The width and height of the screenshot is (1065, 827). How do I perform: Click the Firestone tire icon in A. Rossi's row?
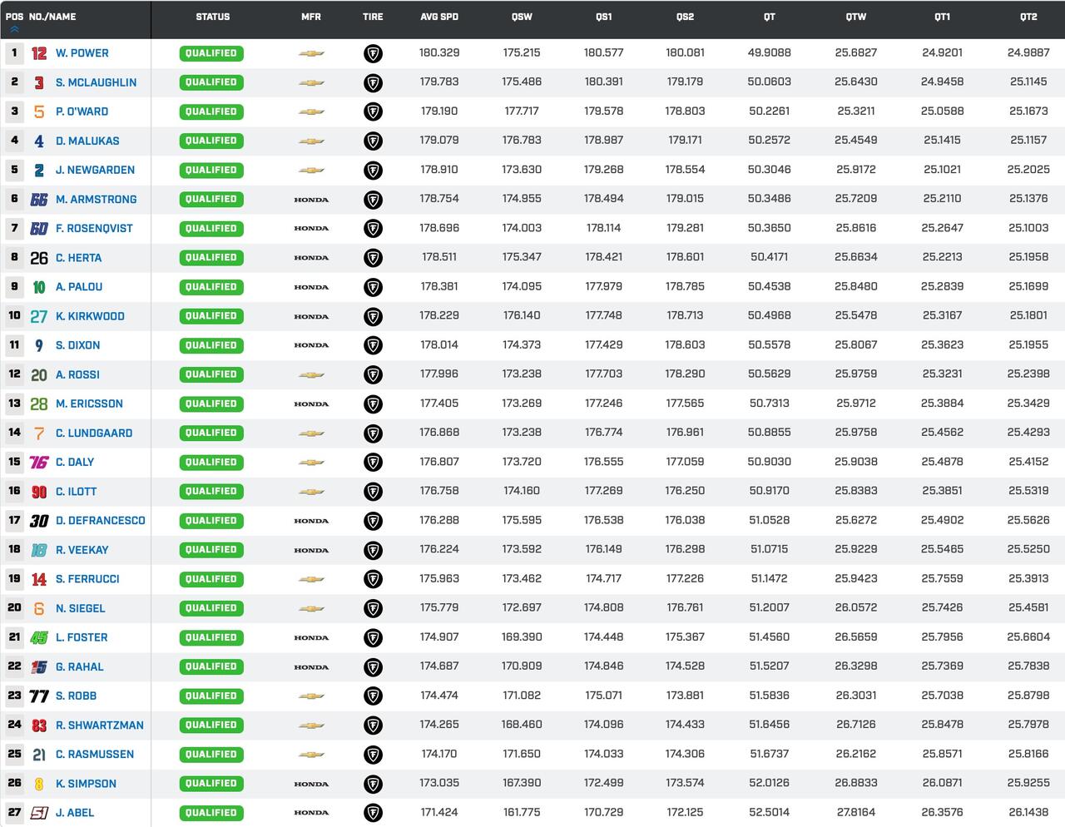374,375
